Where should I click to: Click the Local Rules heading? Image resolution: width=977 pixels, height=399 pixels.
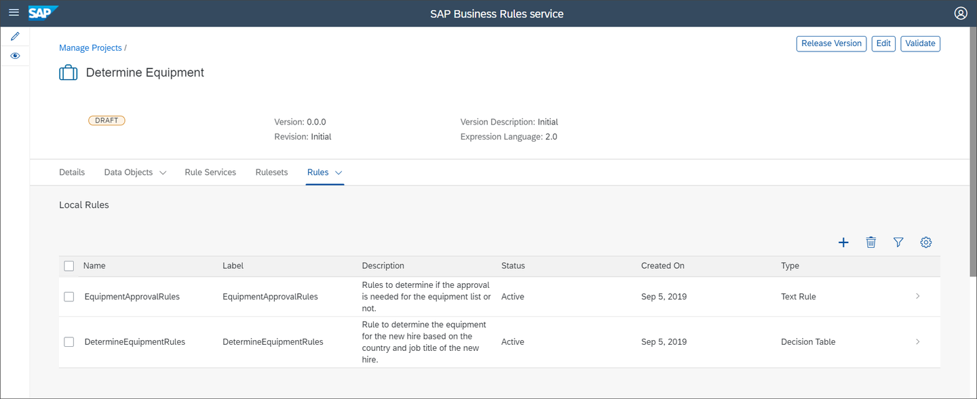point(84,205)
